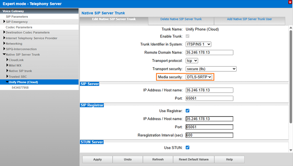Image resolution: width=293 pixels, height=166 pixels.
Task: Open the Media security dropdown
Action: tap(199, 77)
